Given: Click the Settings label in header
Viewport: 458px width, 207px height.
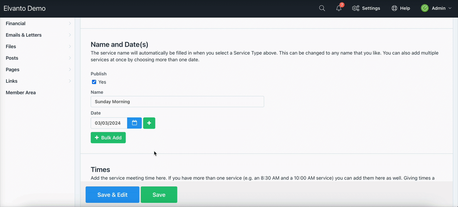Looking at the screenshot, I should (371, 8).
